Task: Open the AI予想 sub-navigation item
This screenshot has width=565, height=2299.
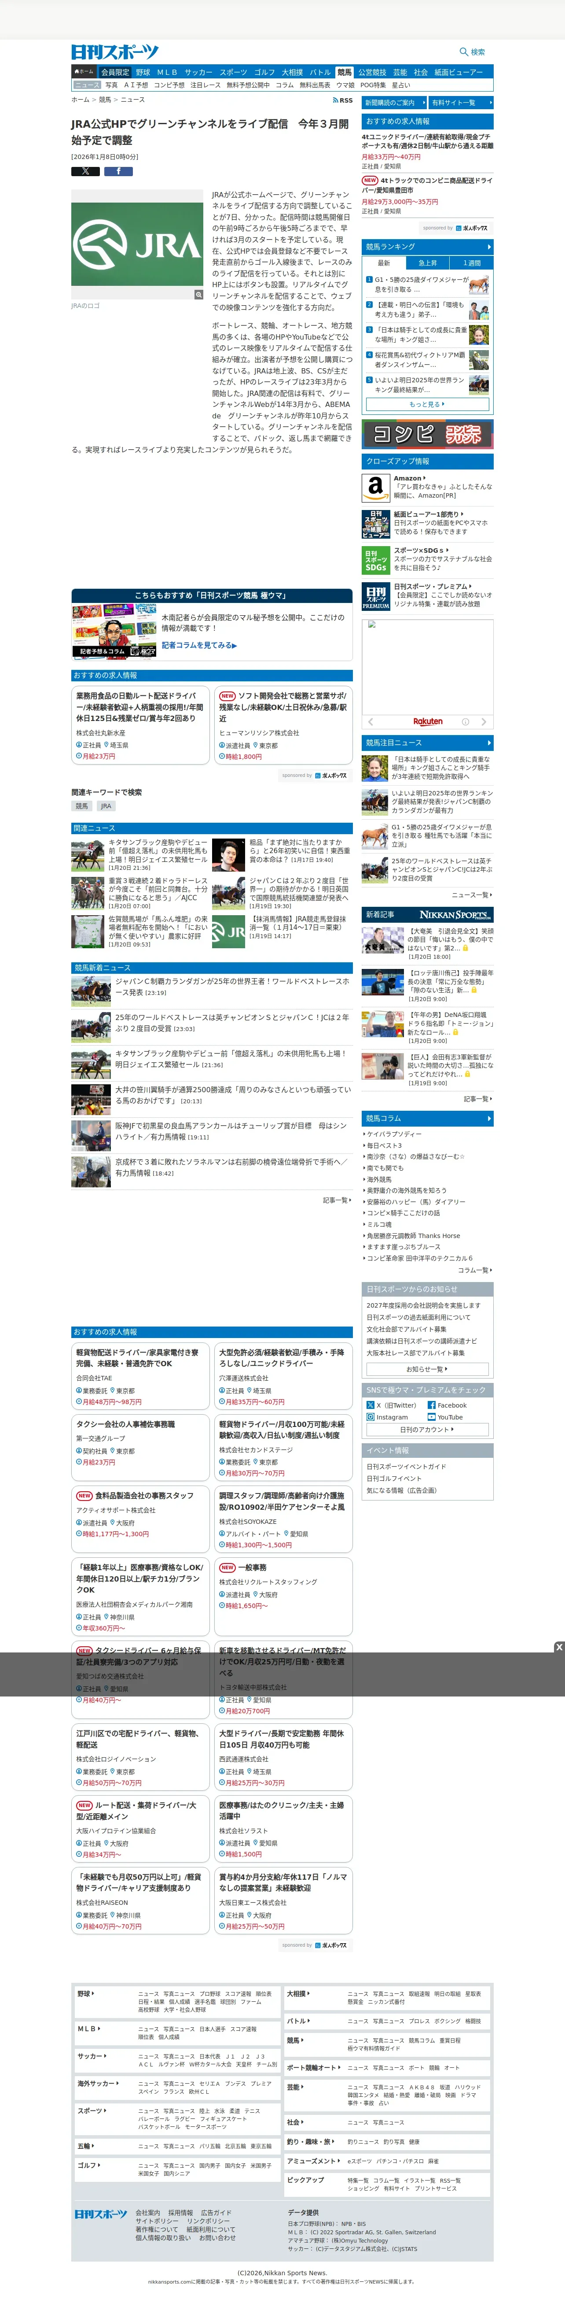Action: coord(136,85)
